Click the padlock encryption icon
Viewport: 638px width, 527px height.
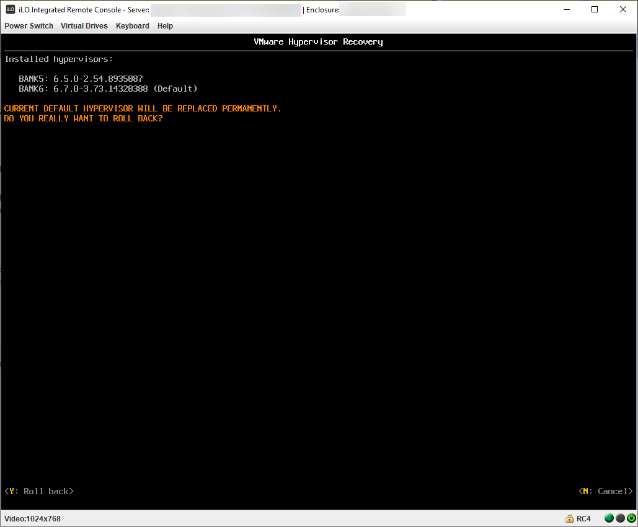(x=569, y=518)
